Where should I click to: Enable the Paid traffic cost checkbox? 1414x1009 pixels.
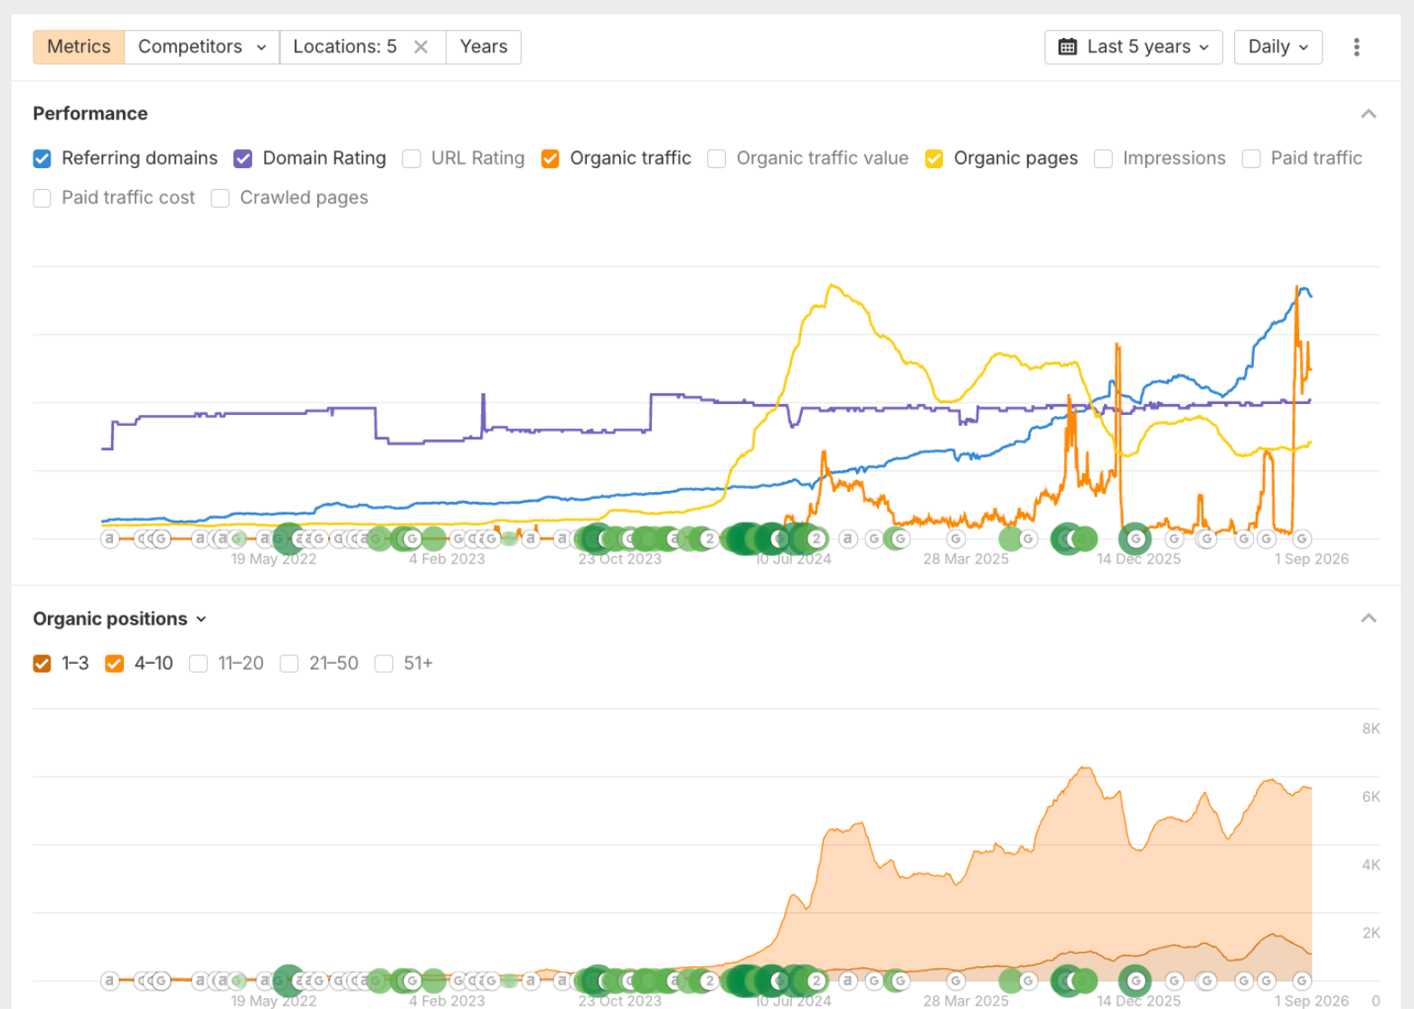42,198
